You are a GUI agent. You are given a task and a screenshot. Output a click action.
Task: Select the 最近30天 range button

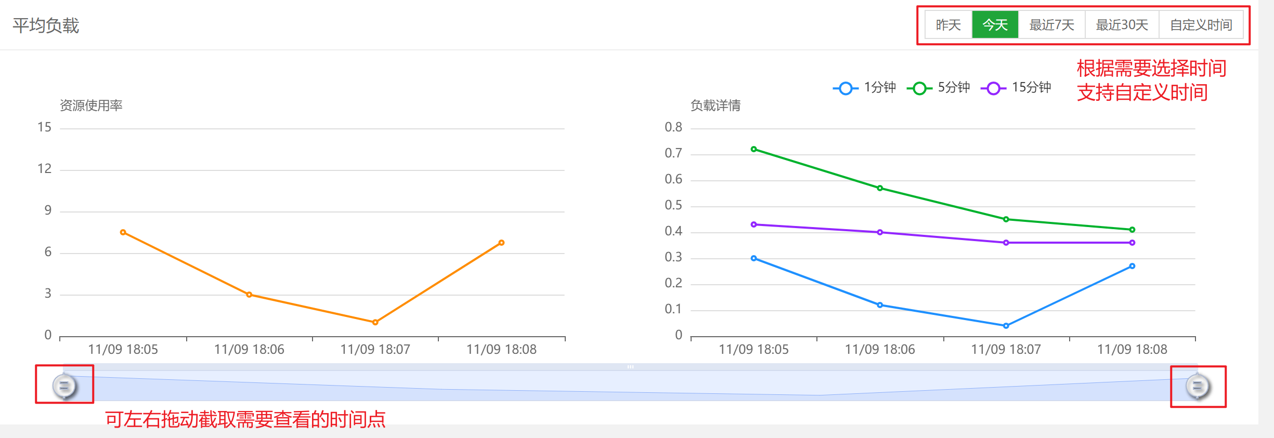1122,25
